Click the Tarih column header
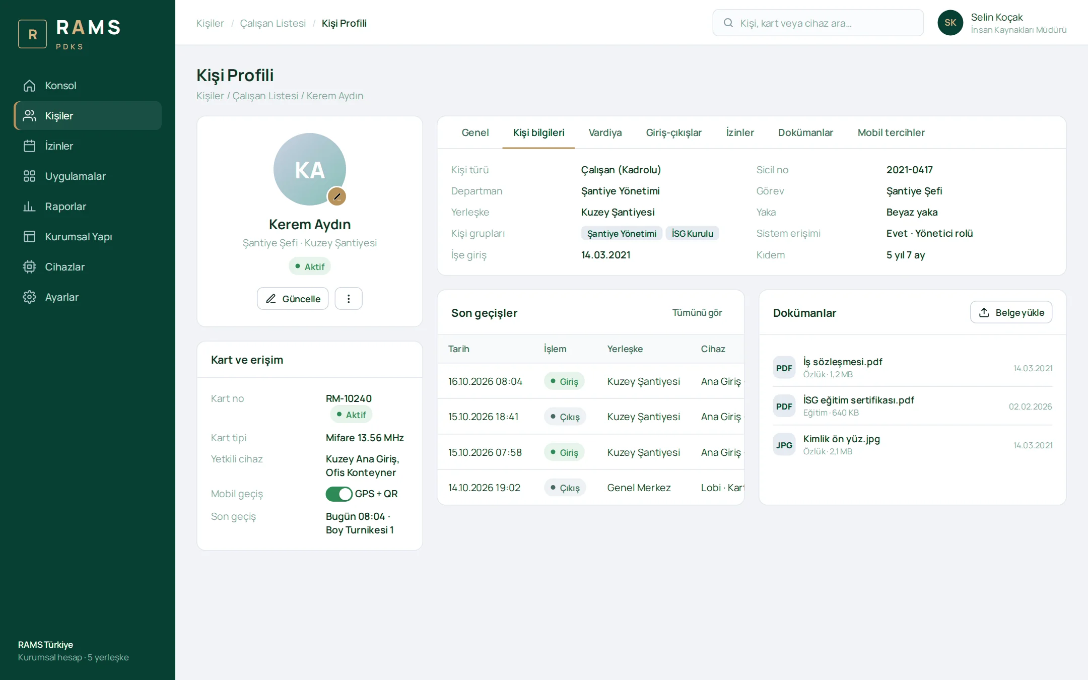Viewport: 1088px width, 680px height. tap(458, 349)
